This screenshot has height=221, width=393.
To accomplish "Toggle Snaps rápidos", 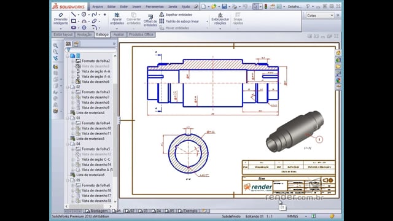I will pos(238,19).
